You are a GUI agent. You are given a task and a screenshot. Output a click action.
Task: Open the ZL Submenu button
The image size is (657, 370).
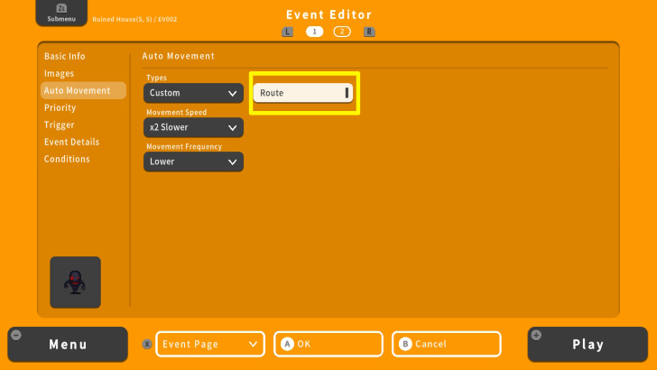(61, 13)
